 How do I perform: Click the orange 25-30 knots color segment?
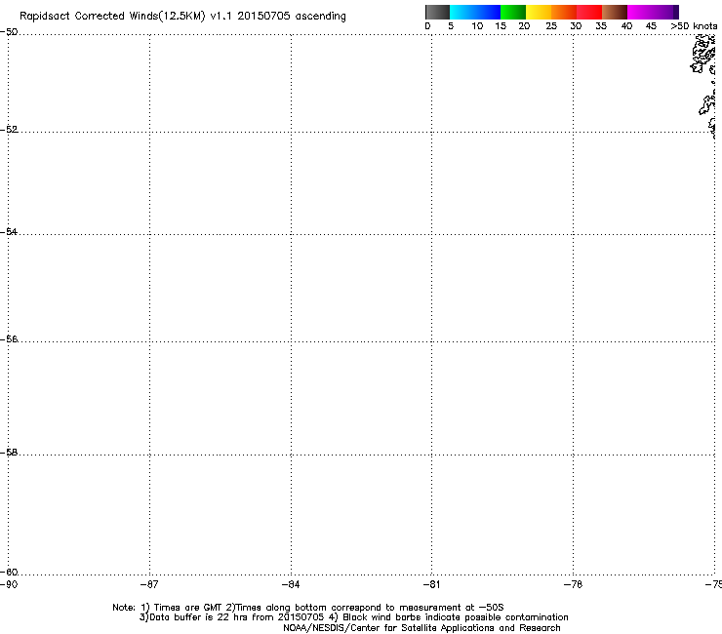[564, 12]
